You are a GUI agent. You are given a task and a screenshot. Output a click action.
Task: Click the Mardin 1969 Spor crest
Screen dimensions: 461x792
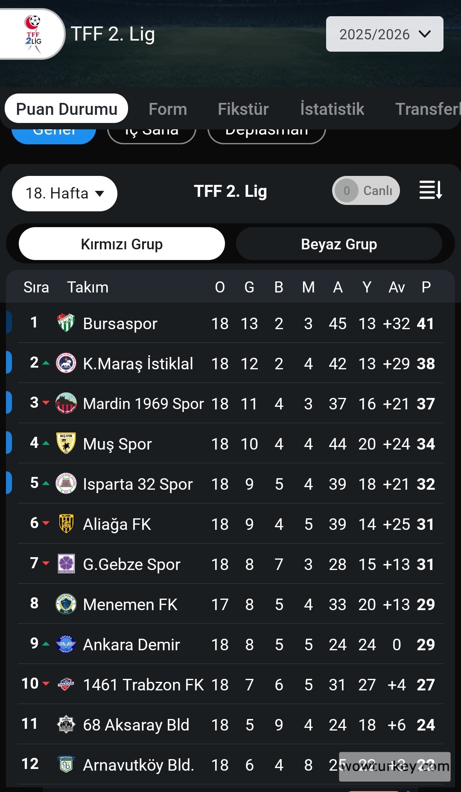[66, 403]
